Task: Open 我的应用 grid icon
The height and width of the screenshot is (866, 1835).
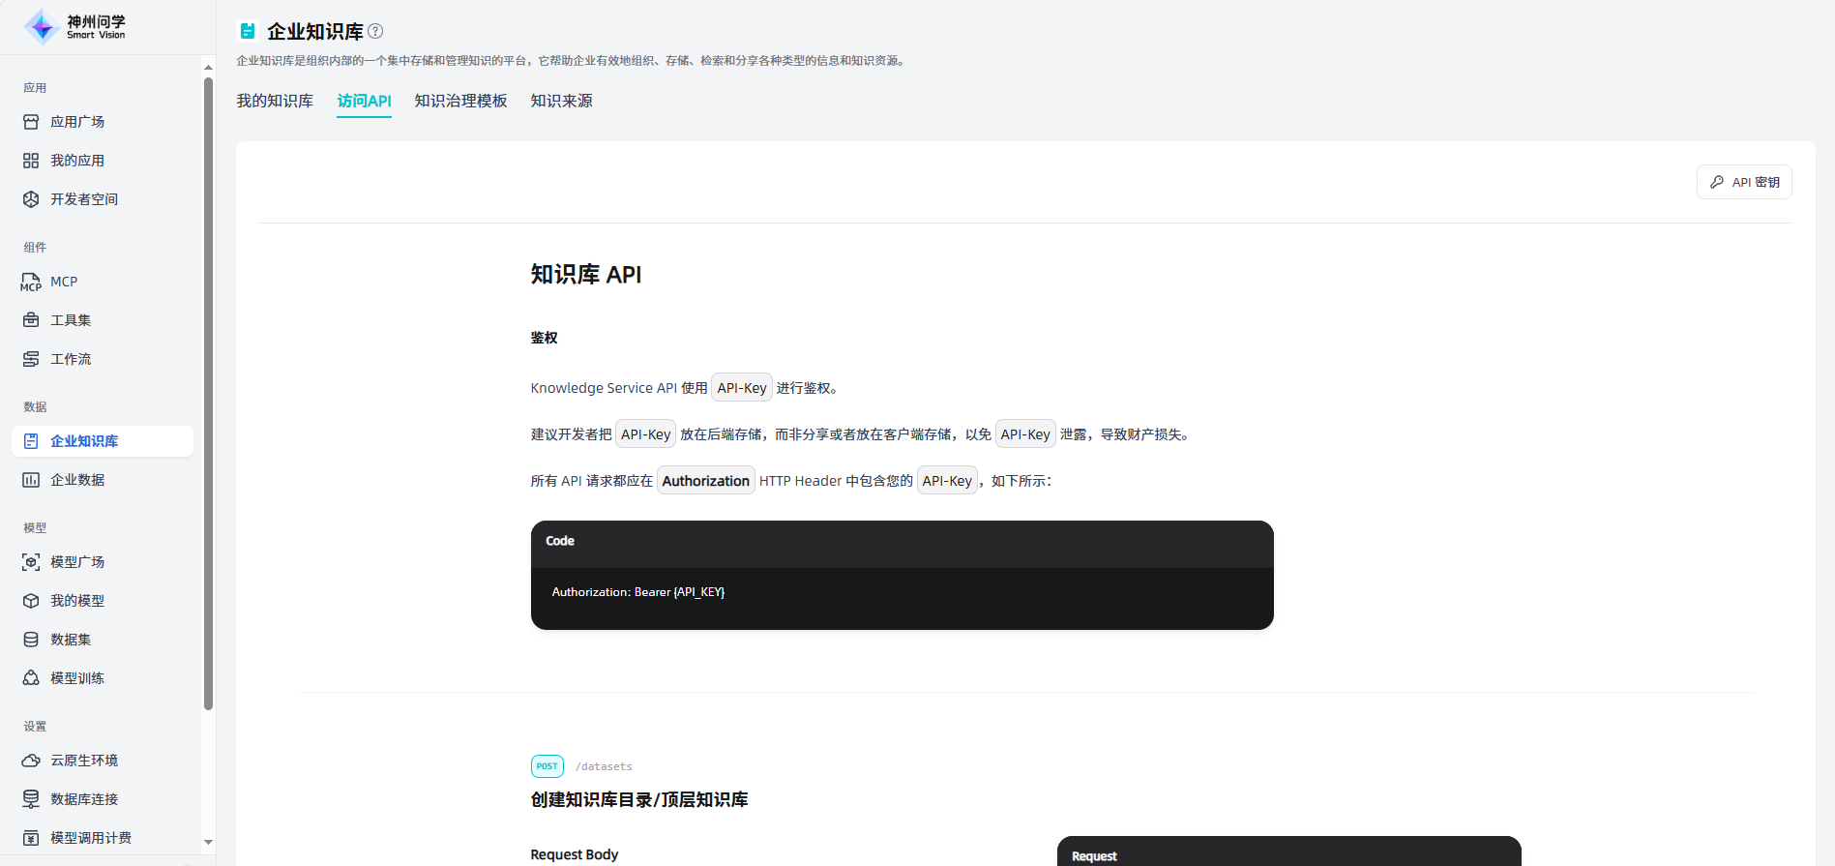Action: [x=31, y=161]
